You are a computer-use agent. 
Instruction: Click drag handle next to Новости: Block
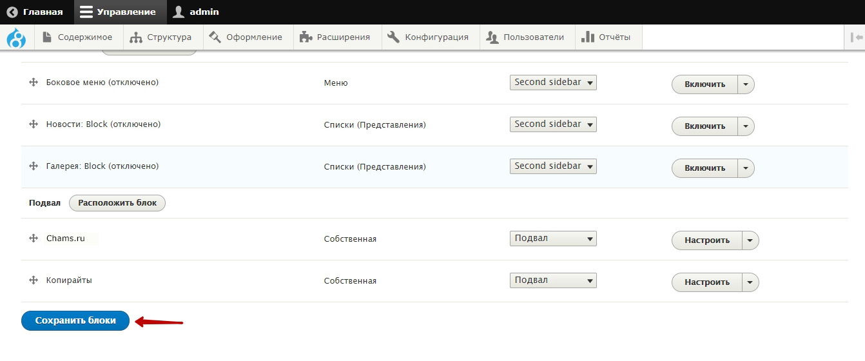[x=34, y=124]
